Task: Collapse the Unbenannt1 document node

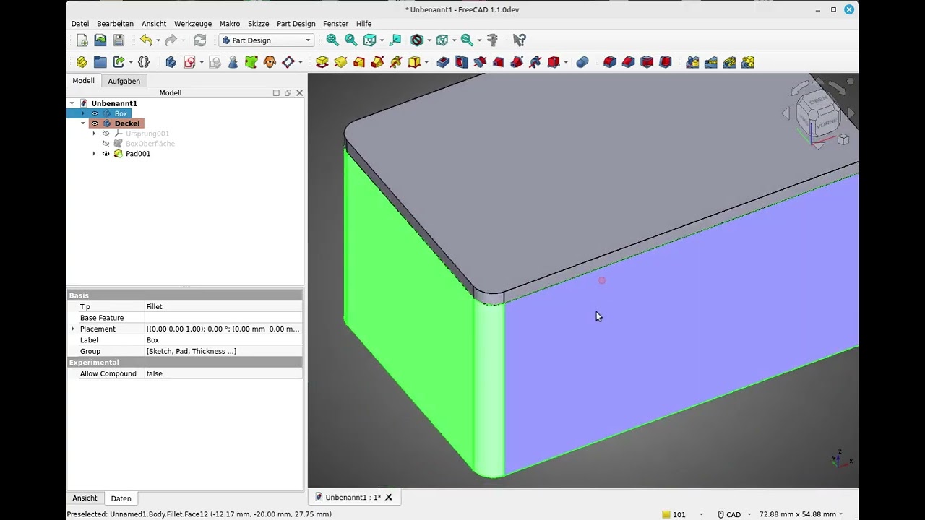Action: (x=72, y=103)
